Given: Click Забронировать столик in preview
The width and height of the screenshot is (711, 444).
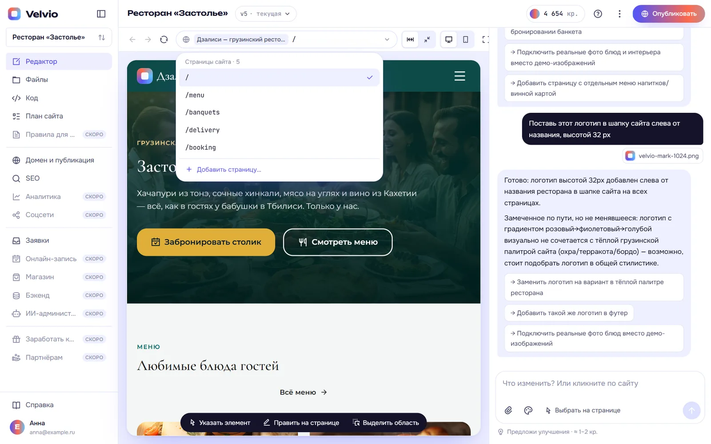Looking at the screenshot, I should pyautogui.click(x=206, y=242).
